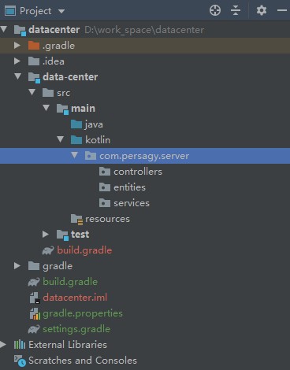Click the locate/scroll-from-source crosshair icon
The height and width of the screenshot is (370, 290).
point(215,11)
